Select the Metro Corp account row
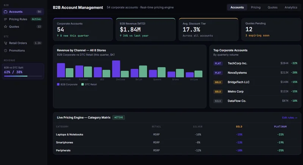The width and height of the screenshot is (303, 165). pyautogui.click(x=255, y=91)
